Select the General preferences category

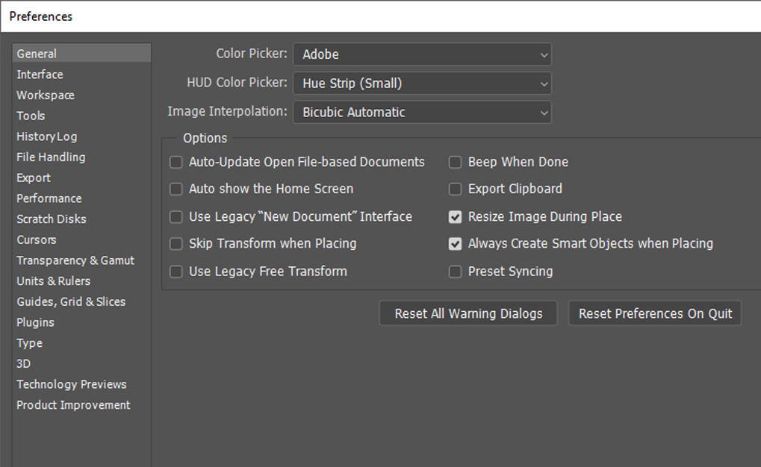(81, 54)
